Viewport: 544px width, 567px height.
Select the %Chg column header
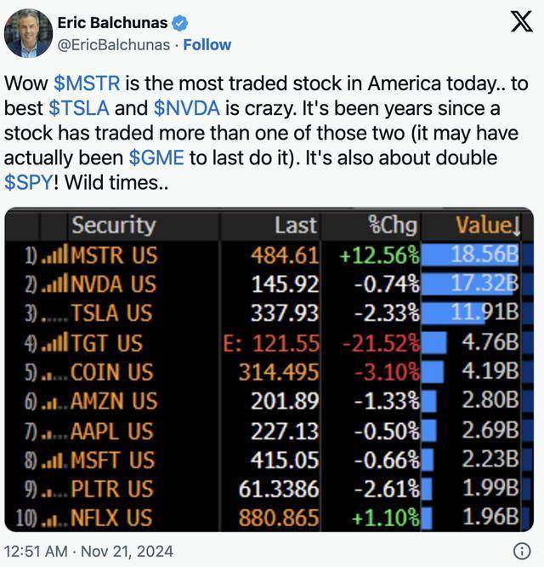coord(394,226)
